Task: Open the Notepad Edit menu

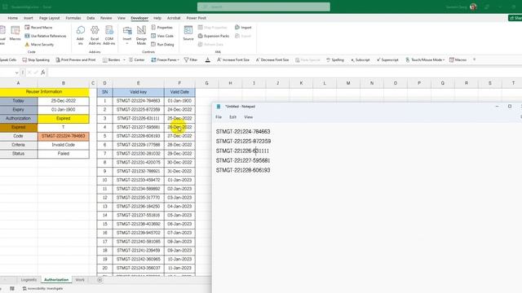Action: click(232, 117)
